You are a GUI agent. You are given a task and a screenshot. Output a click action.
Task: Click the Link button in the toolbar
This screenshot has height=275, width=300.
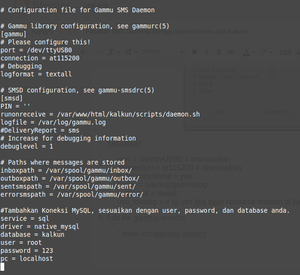pyautogui.click(x=285, y=52)
